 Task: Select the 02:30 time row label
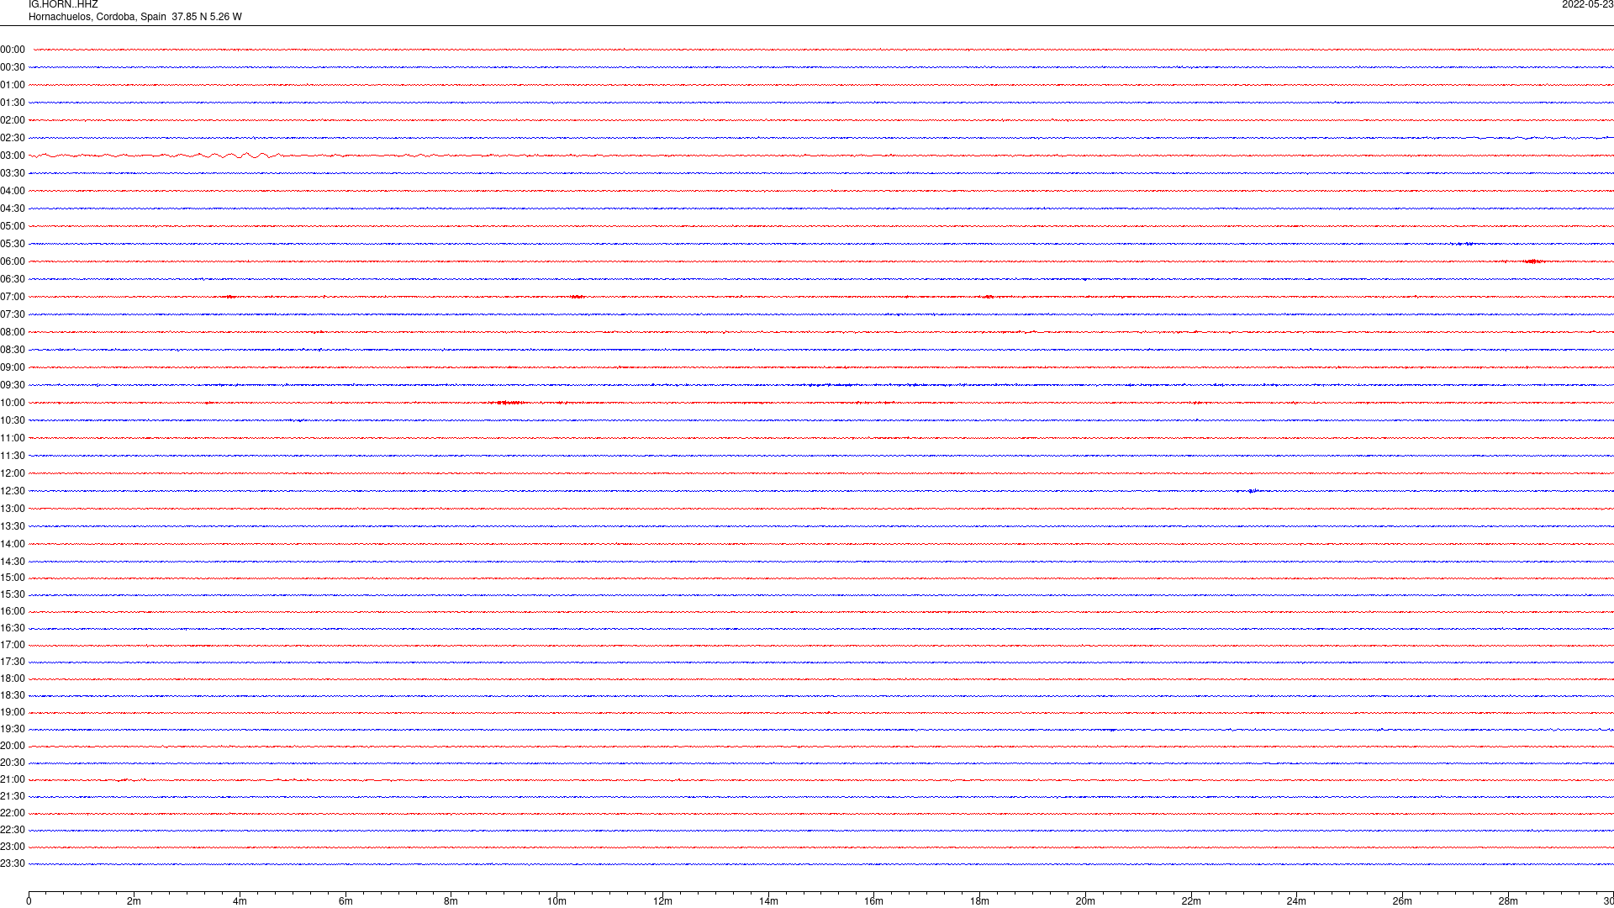13,138
